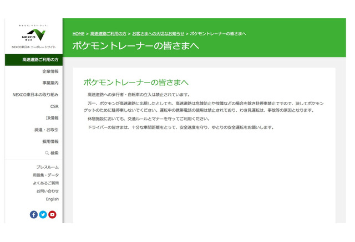Click the paragraph starting 万一、ポケモンが
The width and height of the screenshot is (355, 242).
[x=204, y=107]
